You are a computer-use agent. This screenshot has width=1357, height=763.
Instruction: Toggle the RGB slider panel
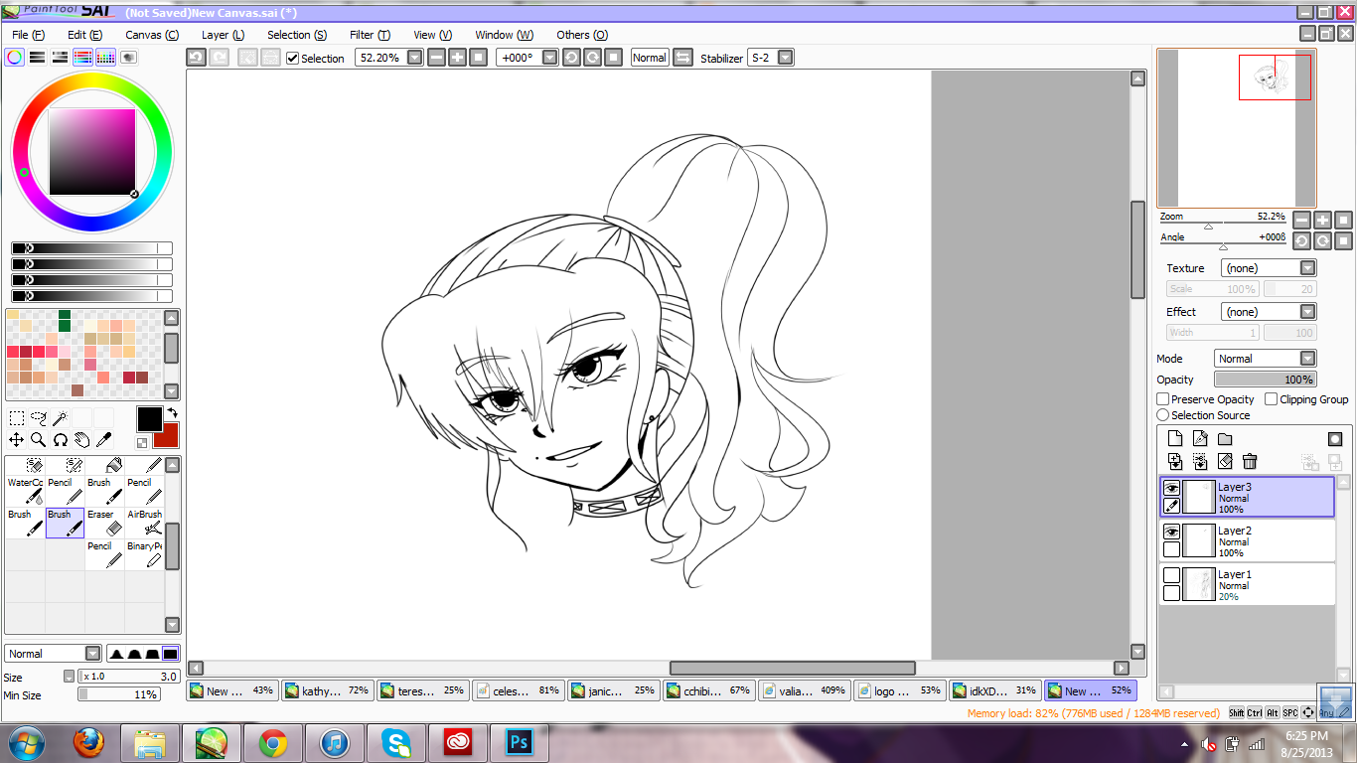[x=38, y=58]
